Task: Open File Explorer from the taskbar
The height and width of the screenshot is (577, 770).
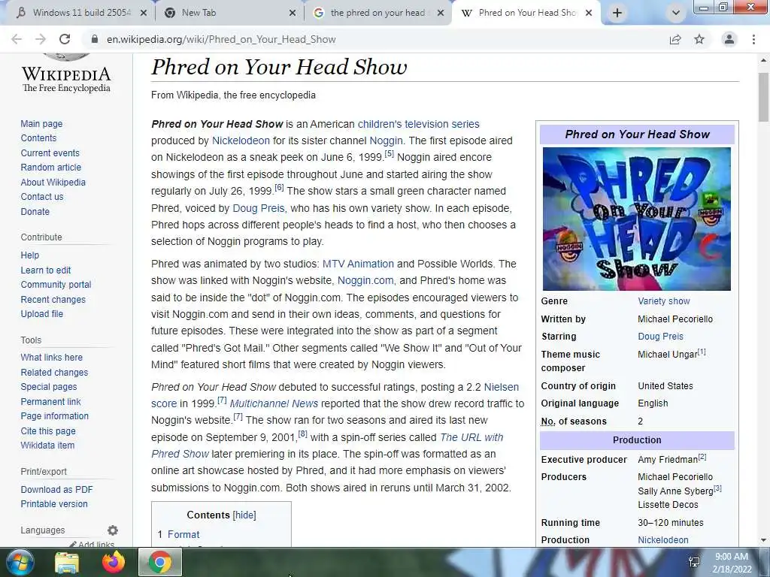Action: [67, 563]
